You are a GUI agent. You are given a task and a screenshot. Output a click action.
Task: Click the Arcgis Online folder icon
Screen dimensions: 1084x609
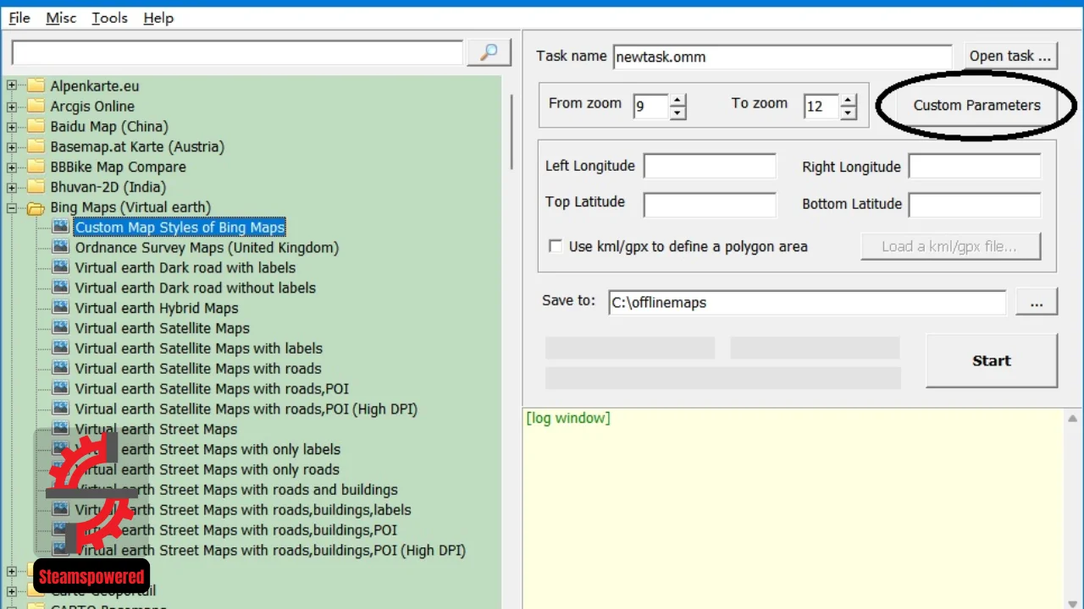[x=36, y=106]
